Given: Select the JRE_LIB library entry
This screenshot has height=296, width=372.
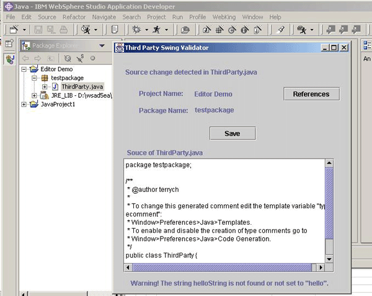Looking at the screenshot, I should pos(81,95).
